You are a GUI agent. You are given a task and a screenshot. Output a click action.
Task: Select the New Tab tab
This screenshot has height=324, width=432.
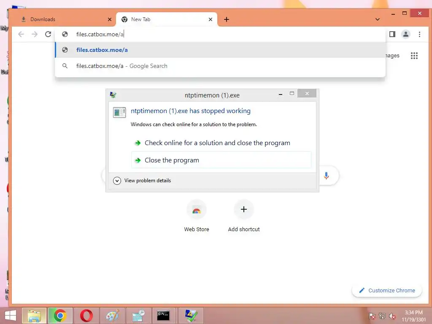click(x=166, y=19)
